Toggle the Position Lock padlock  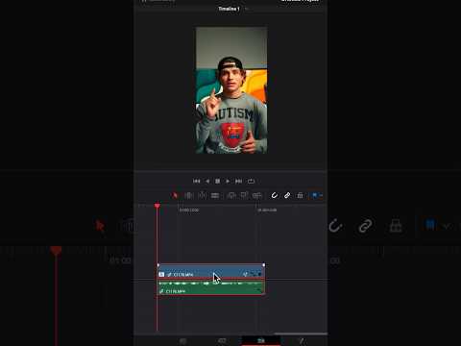point(300,195)
